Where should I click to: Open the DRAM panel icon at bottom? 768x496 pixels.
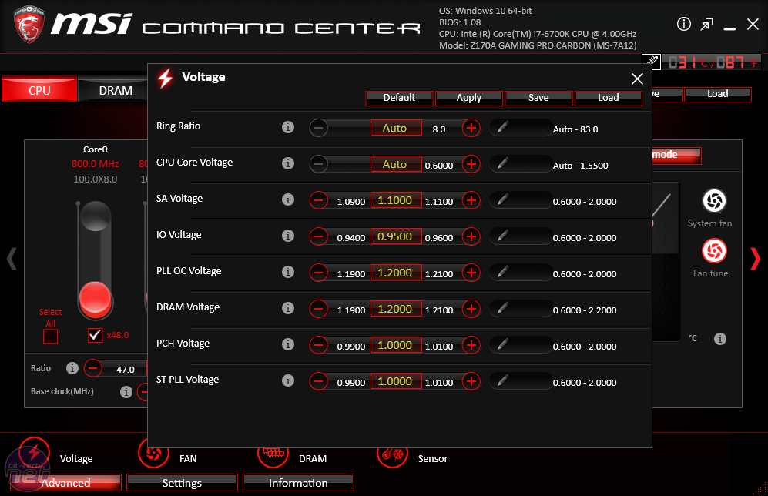point(273,455)
